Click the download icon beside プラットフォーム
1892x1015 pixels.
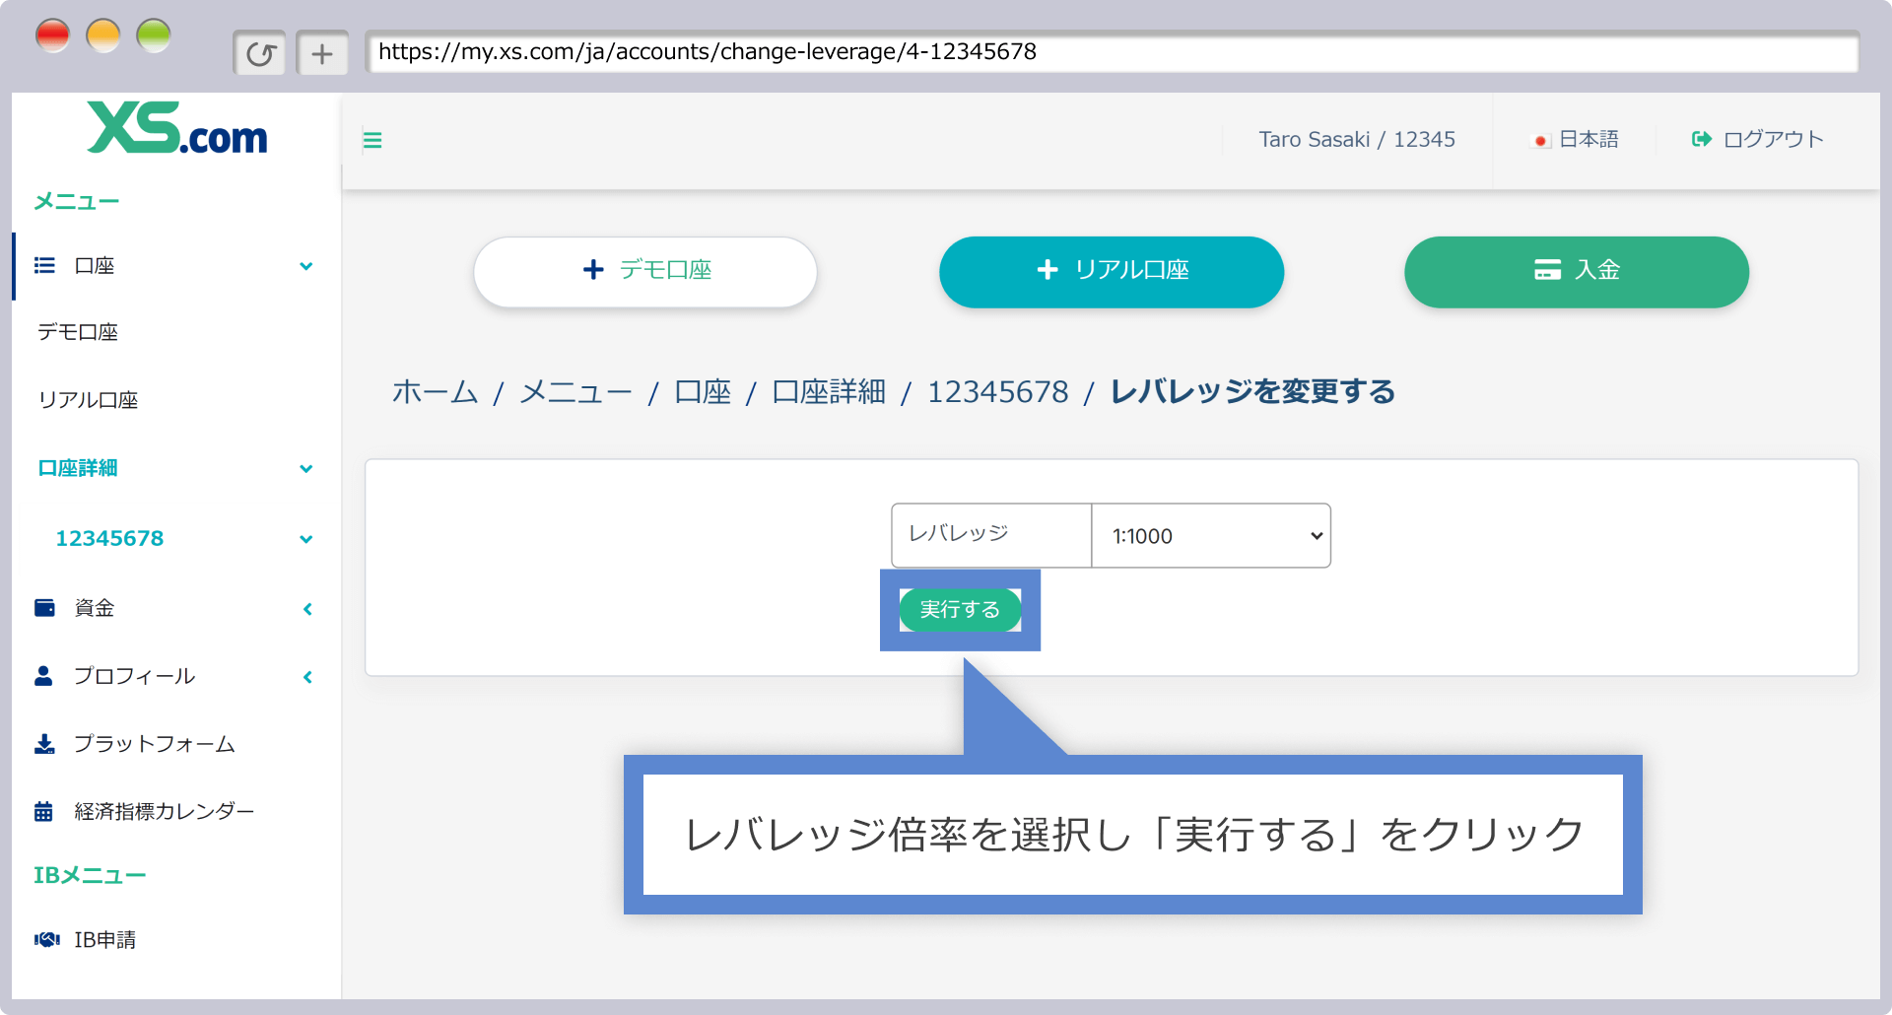pyautogui.click(x=44, y=743)
